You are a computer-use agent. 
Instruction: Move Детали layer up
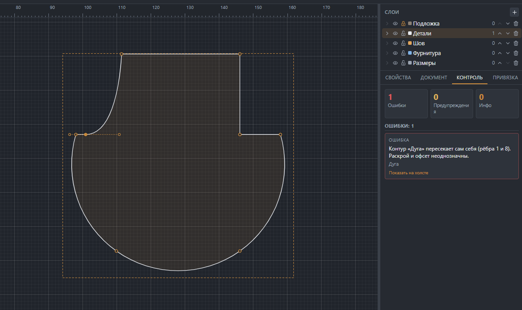tap(500, 33)
